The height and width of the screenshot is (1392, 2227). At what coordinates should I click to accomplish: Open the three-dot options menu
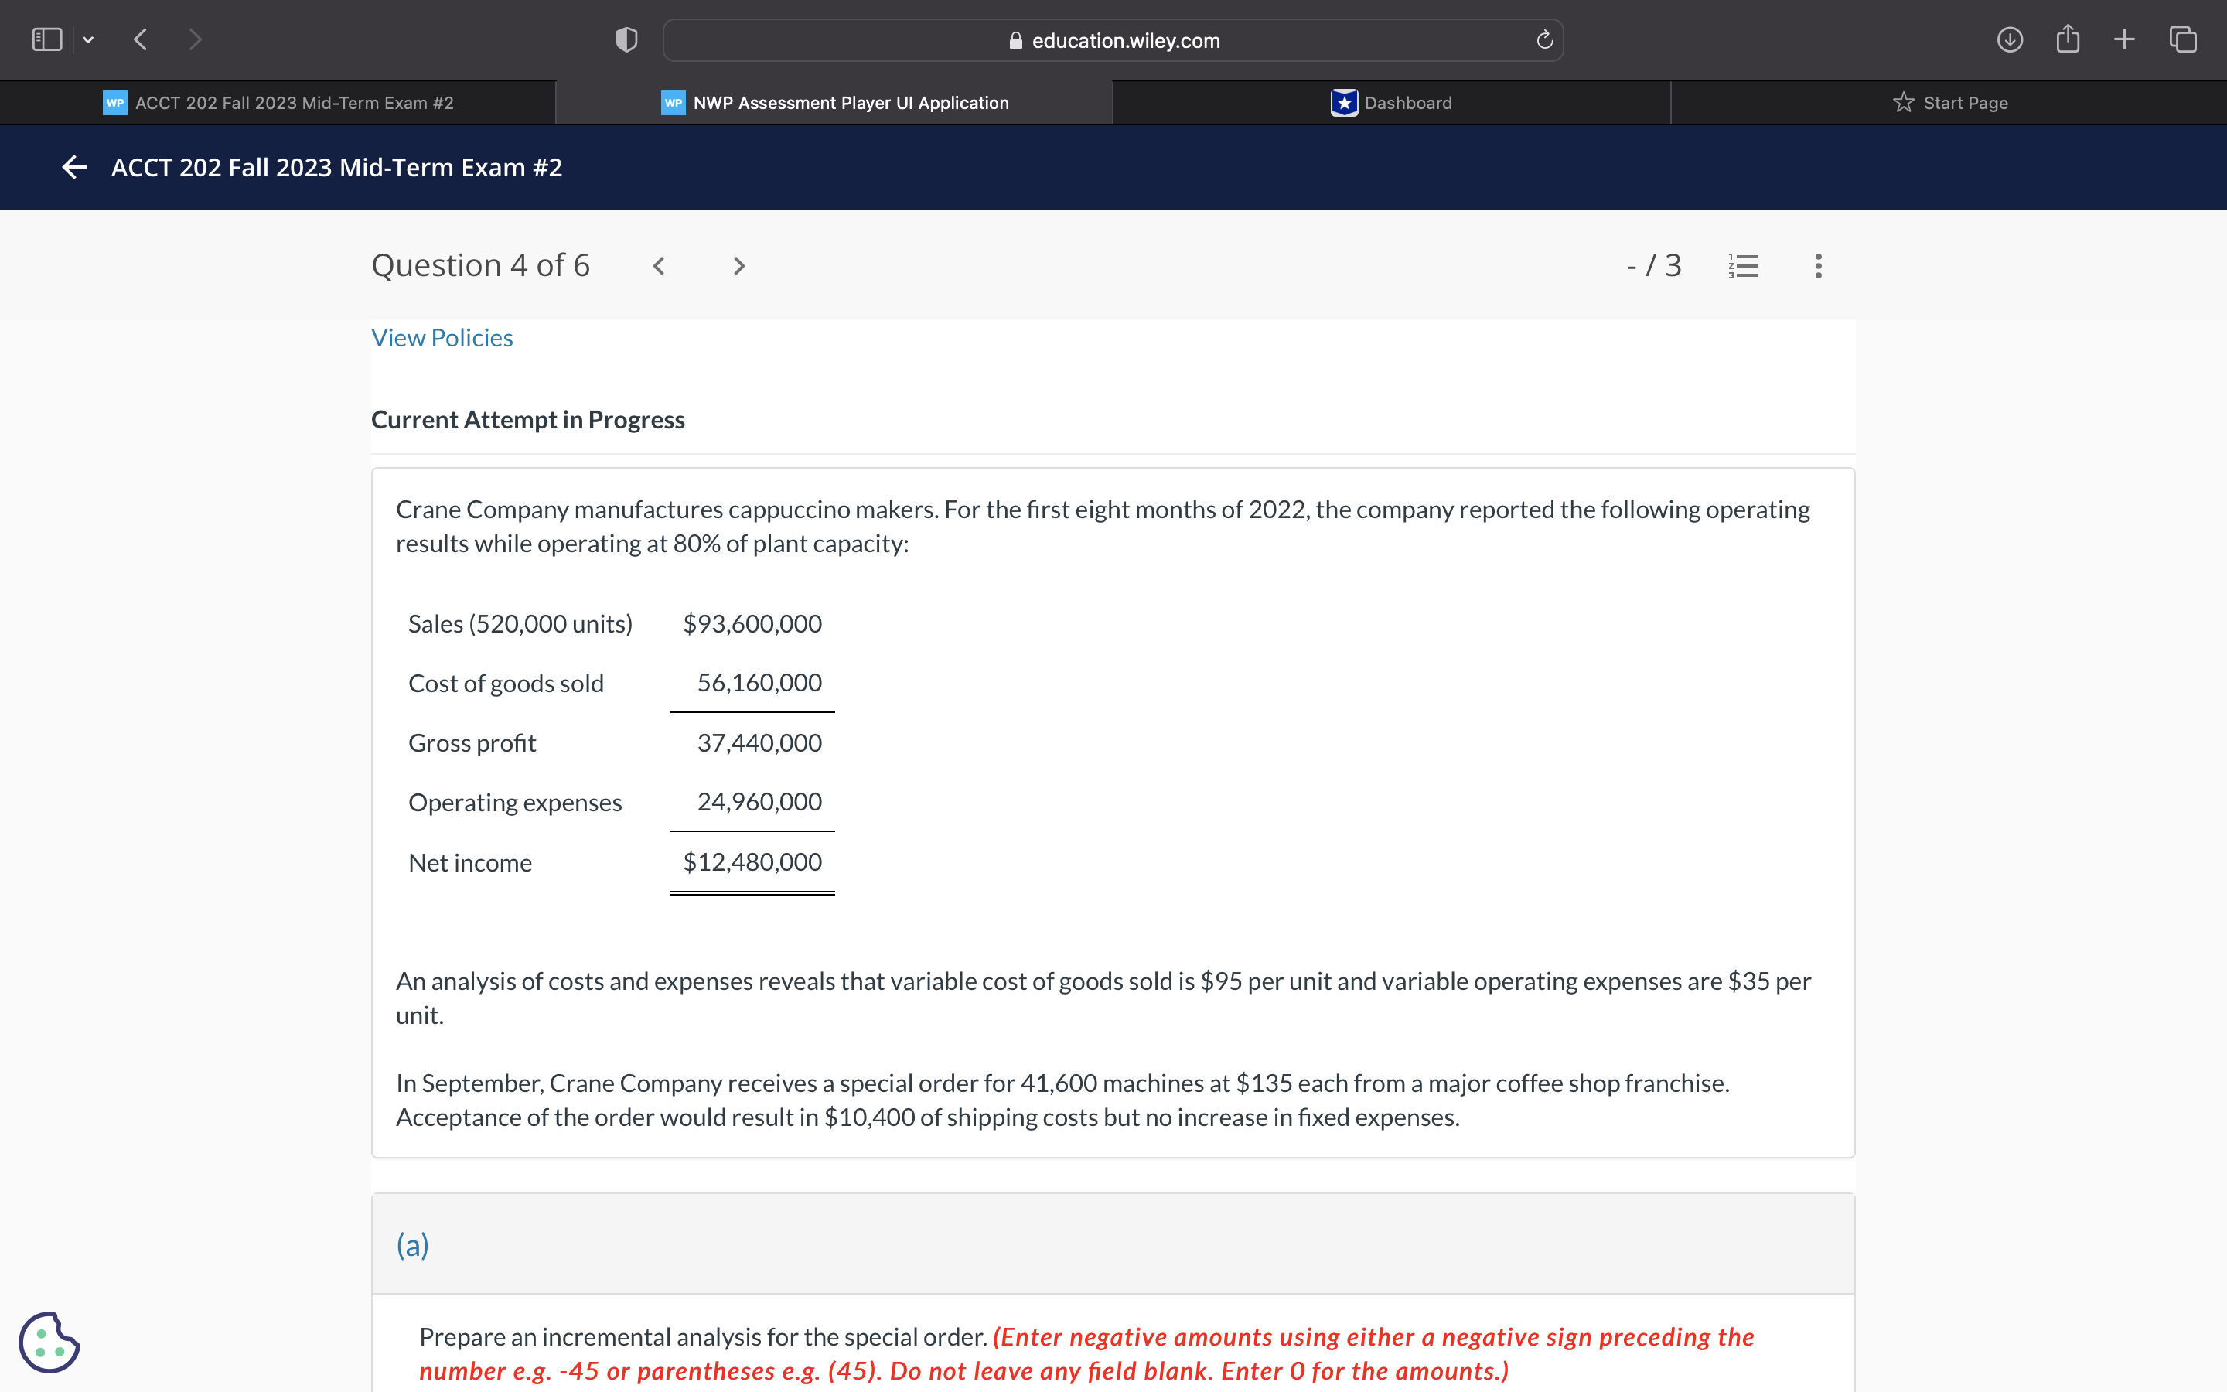[1817, 265]
